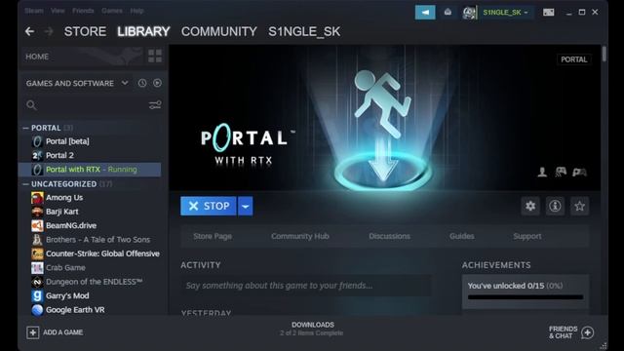Open the Store Page link
The width and height of the screenshot is (624, 351).
(x=213, y=236)
